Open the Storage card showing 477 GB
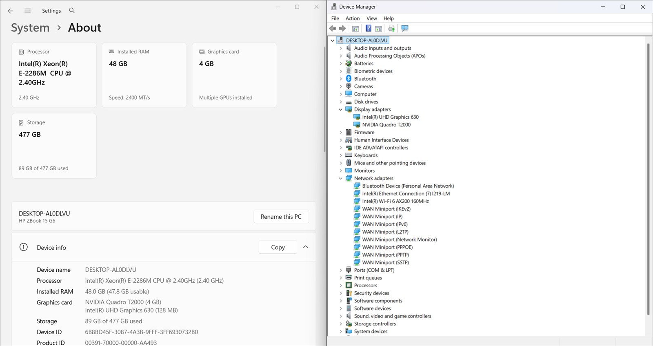Screen dimensions: 653x346 click(54, 146)
